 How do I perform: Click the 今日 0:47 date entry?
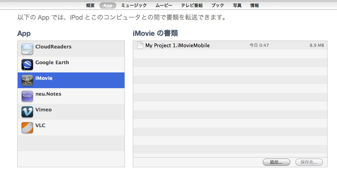click(x=259, y=45)
